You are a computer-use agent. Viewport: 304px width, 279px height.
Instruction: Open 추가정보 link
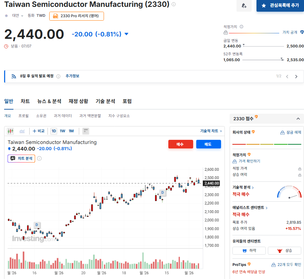[72, 76]
